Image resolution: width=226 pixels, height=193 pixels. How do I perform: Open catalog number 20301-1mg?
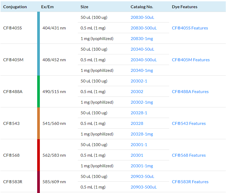[142, 166]
